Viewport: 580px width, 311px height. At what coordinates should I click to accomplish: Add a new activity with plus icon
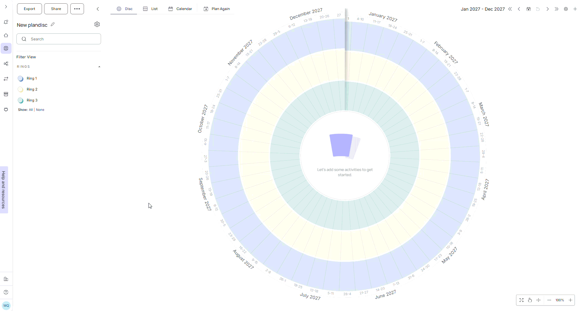[575, 9]
